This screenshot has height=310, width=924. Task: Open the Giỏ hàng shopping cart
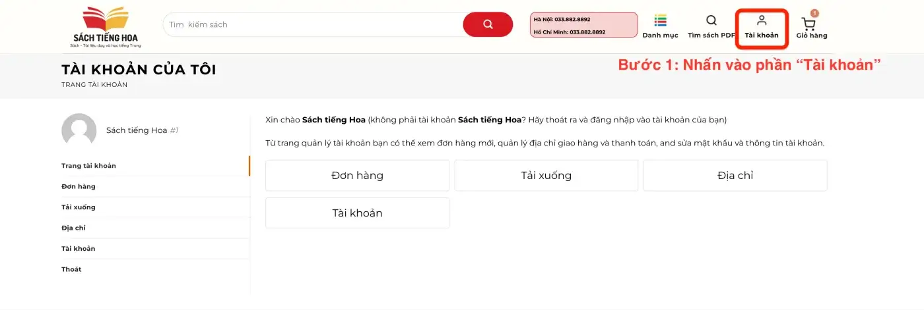click(810, 26)
